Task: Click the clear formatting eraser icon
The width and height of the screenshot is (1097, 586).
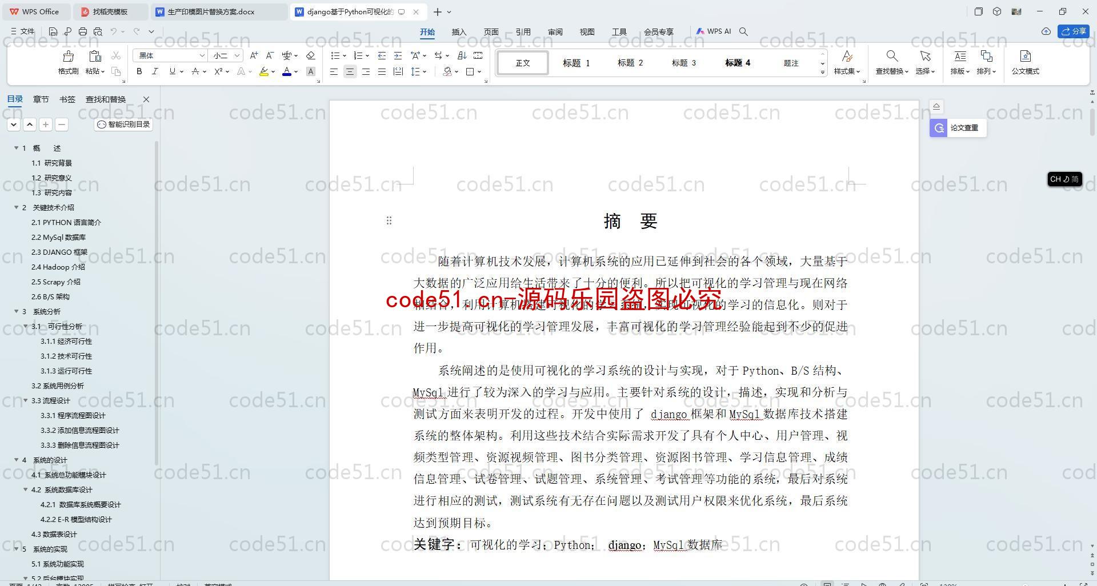Action: tap(310, 55)
